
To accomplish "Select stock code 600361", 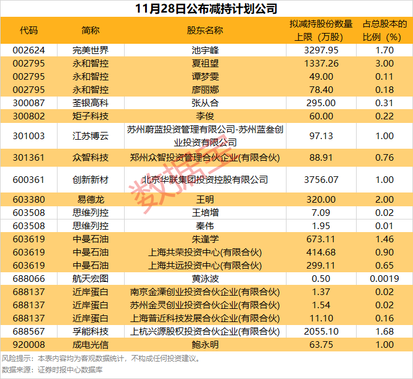I will click(29, 179).
